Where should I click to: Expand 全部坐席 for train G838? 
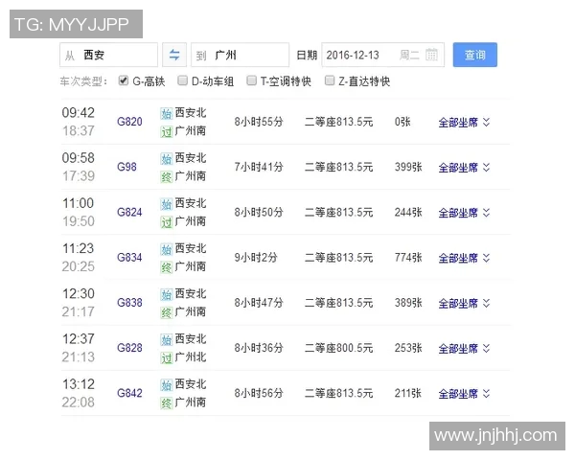click(464, 304)
